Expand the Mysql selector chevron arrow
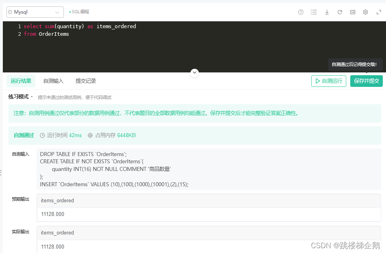386x253 pixels. pyautogui.click(x=57, y=12)
